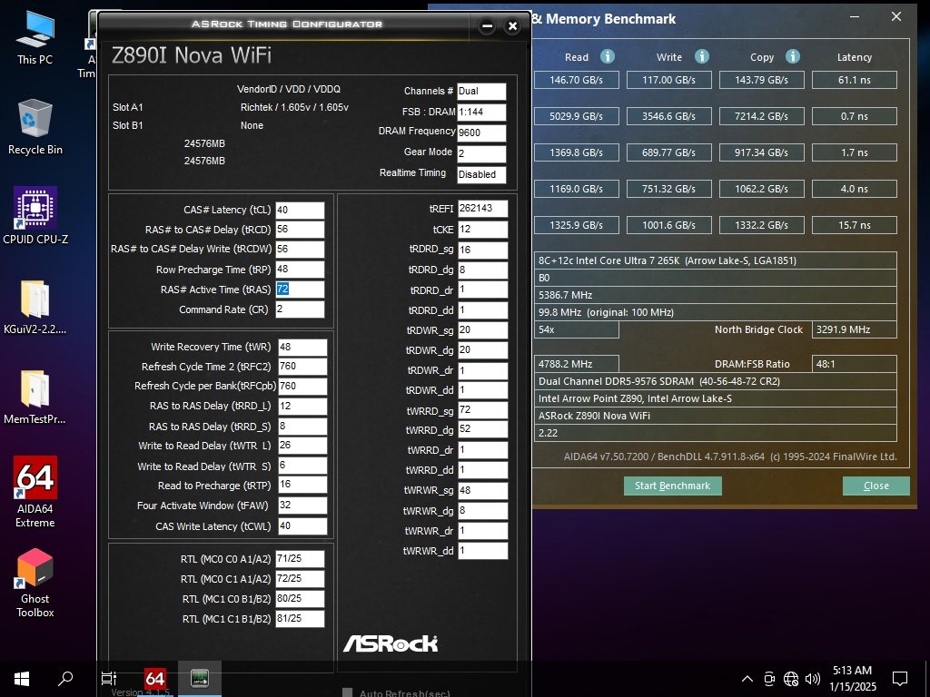930x697 pixels.
Task: Close ASRock Timing Configurator window
Action: click(512, 26)
